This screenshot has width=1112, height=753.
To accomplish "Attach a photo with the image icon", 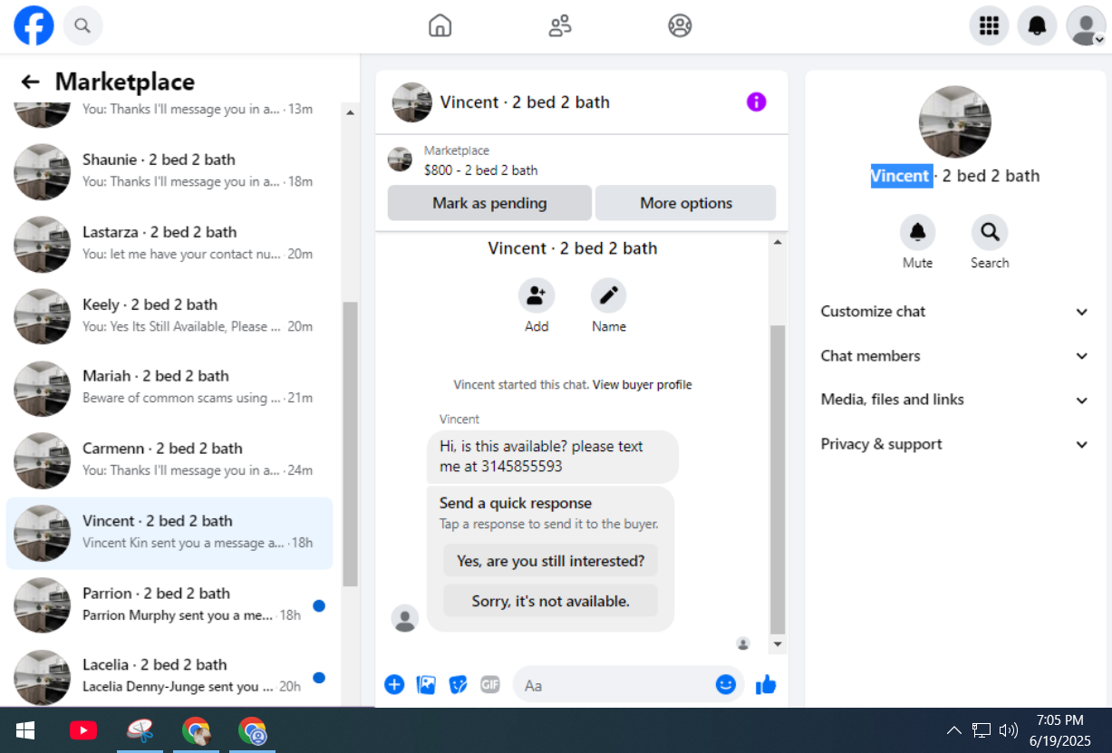I will 426,685.
